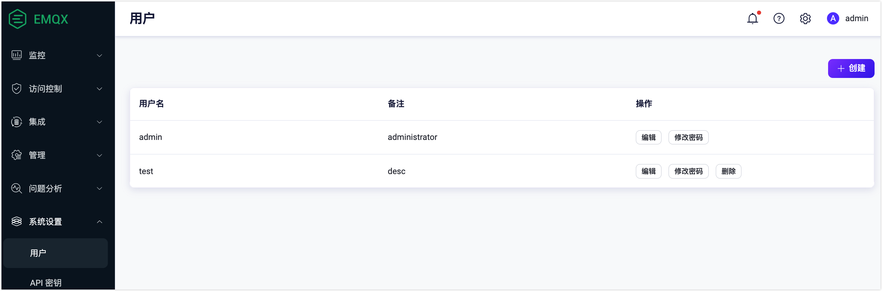Click the 系统设置 layers icon
The height and width of the screenshot is (291, 882).
pyautogui.click(x=17, y=222)
